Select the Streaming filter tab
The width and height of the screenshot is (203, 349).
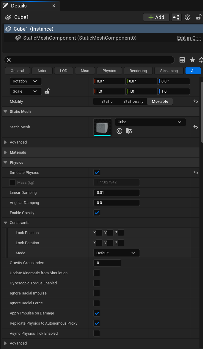click(169, 71)
